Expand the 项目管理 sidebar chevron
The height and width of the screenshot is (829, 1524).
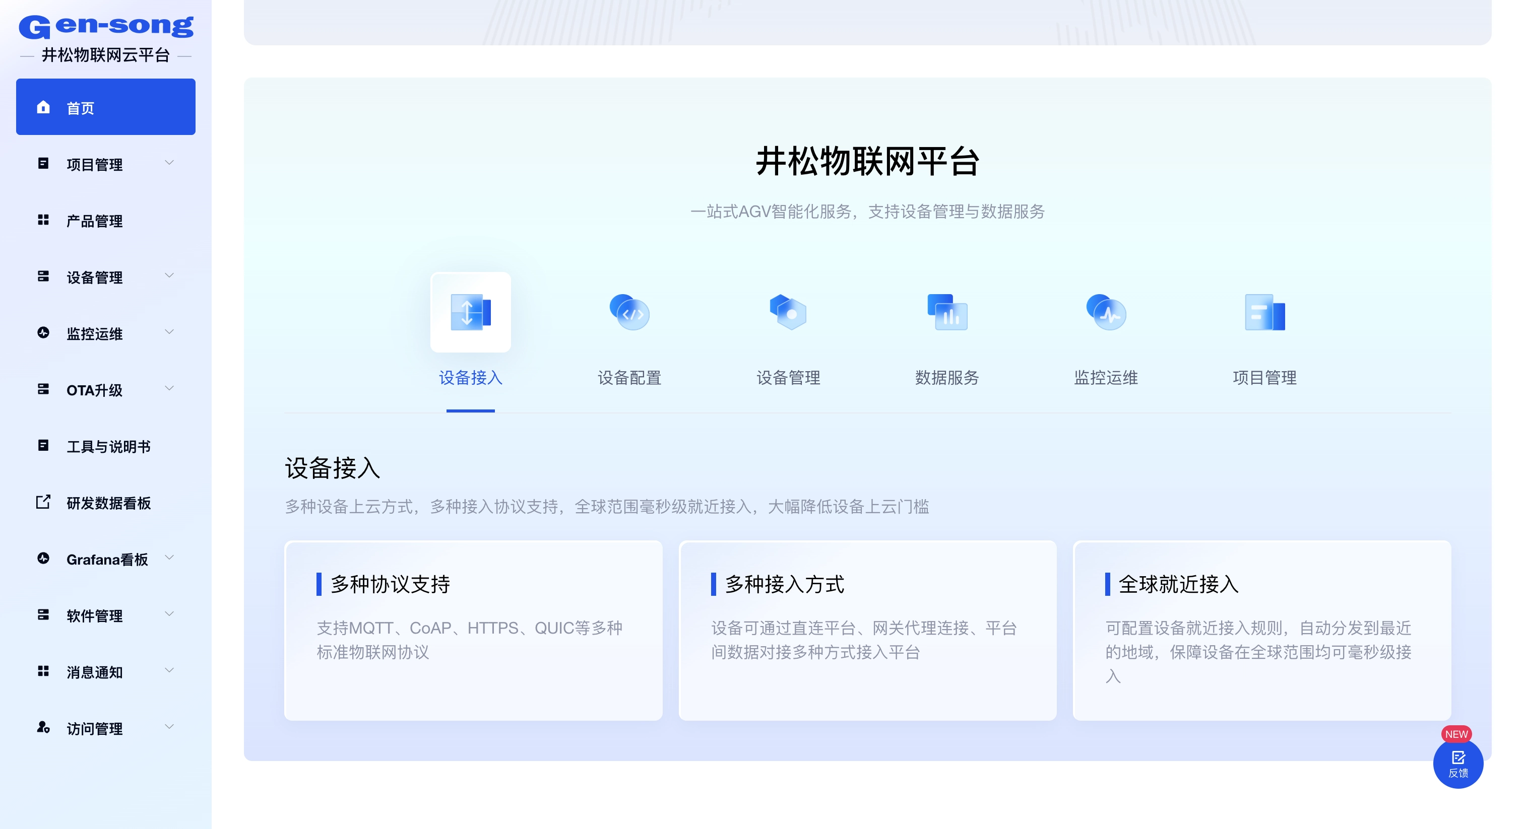[x=169, y=163]
